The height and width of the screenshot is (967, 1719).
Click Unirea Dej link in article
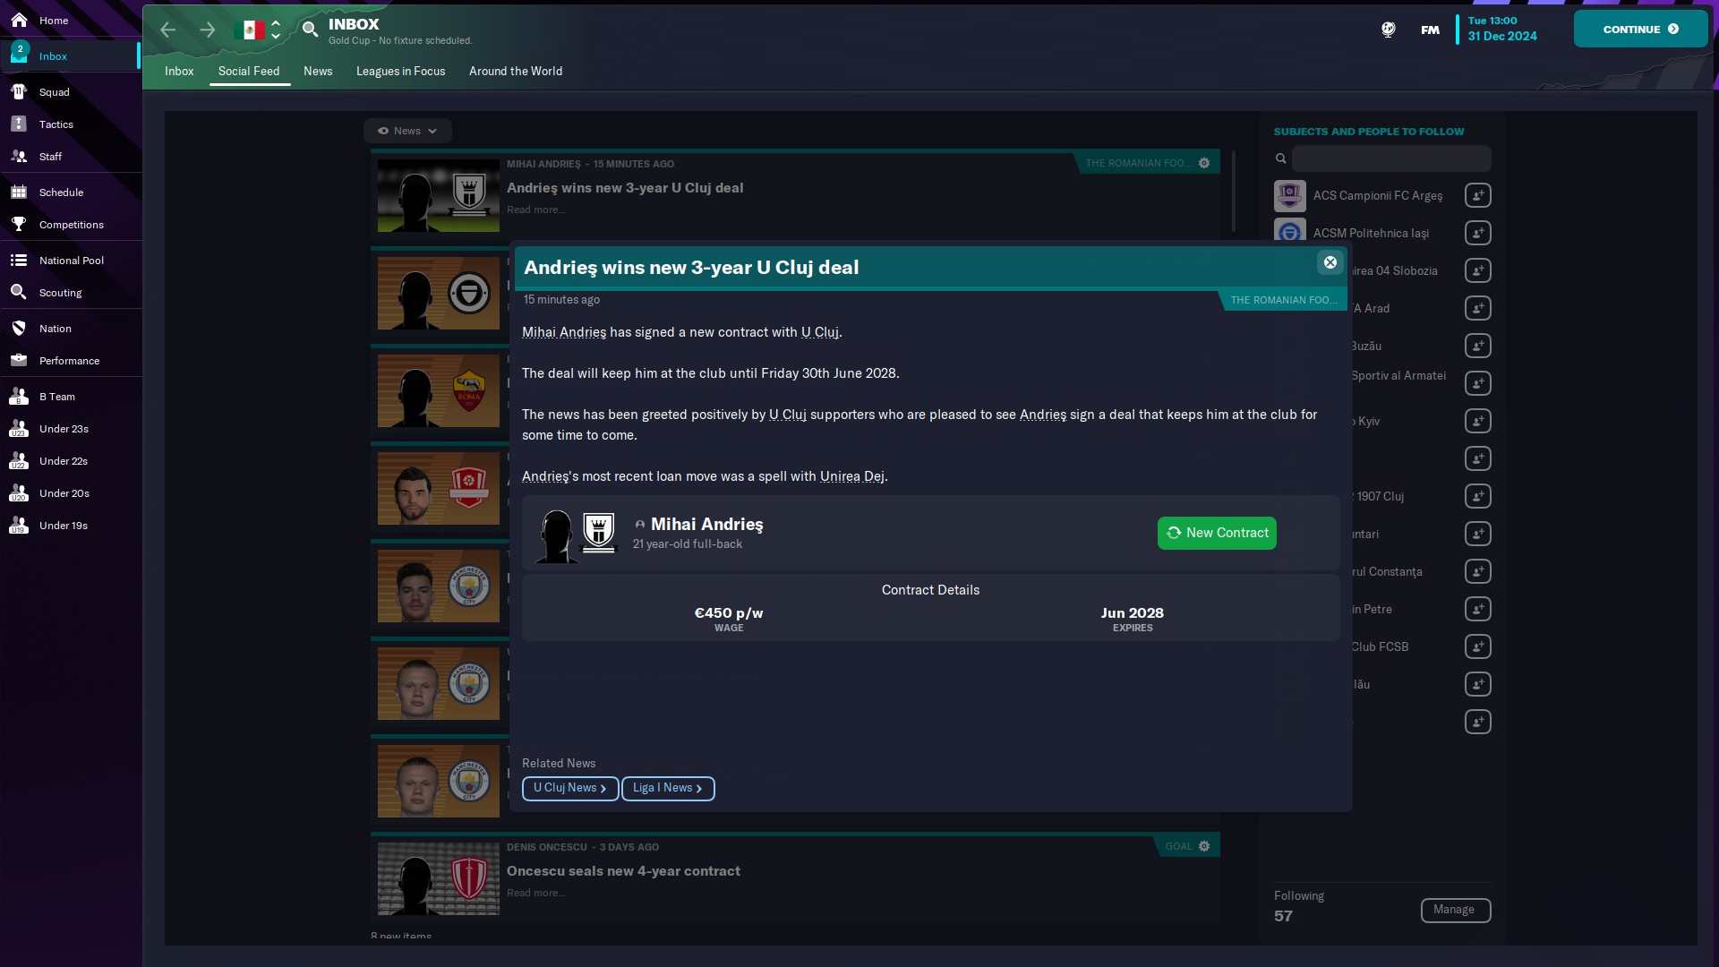[x=852, y=476]
